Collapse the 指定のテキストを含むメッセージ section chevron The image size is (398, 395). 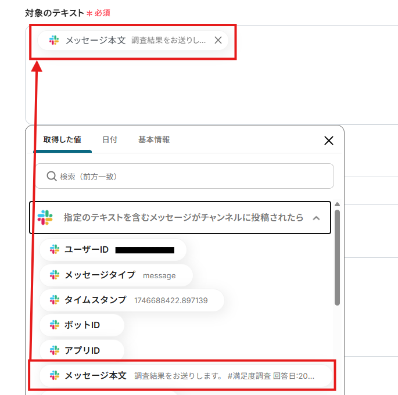click(x=316, y=218)
